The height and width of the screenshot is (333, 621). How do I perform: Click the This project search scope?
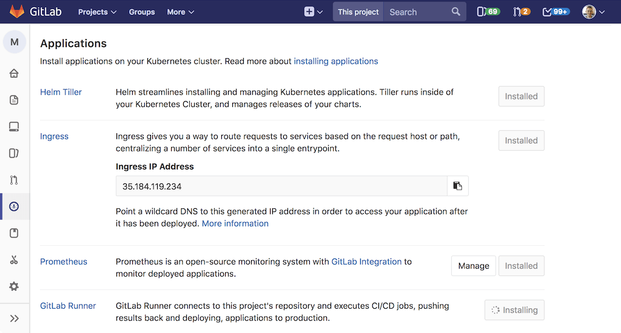(x=358, y=12)
